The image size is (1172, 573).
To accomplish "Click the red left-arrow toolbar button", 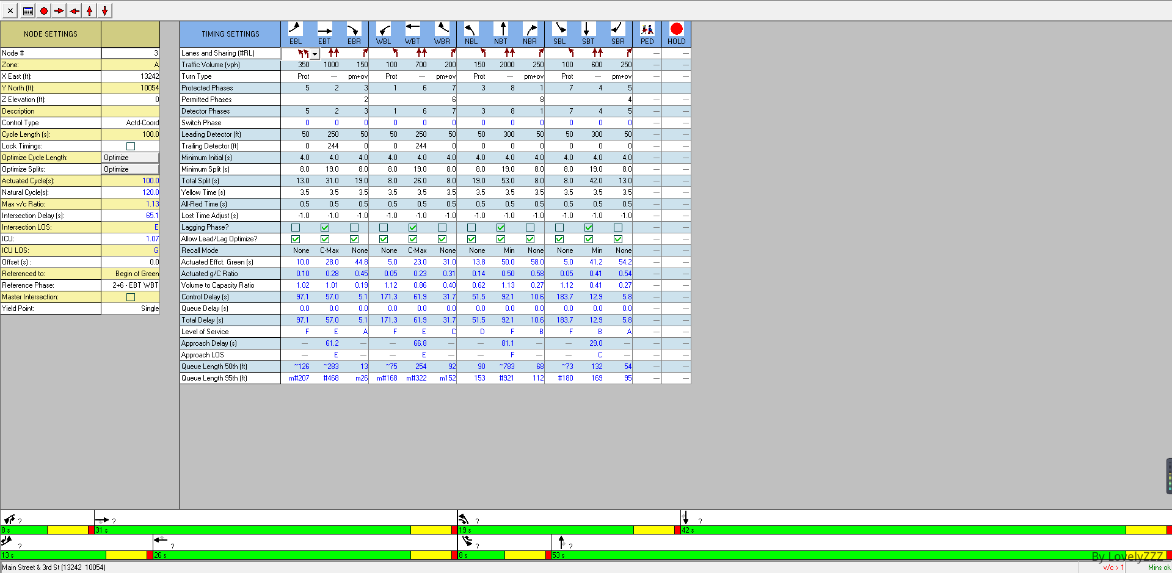I will pyautogui.click(x=75, y=11).
